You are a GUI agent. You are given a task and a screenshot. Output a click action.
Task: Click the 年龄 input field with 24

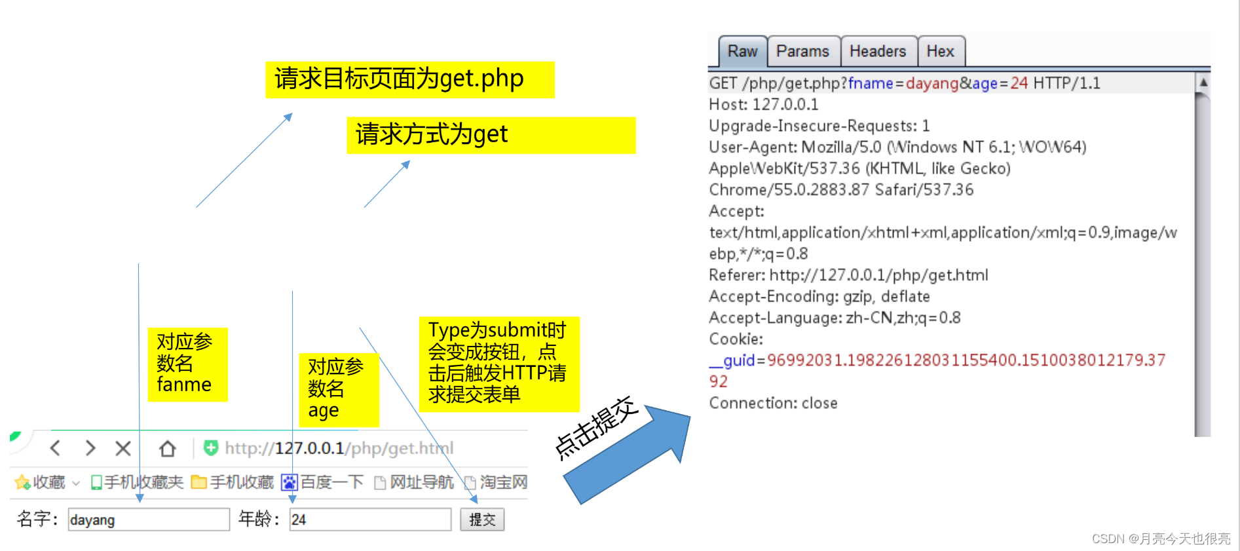(370, 520)
